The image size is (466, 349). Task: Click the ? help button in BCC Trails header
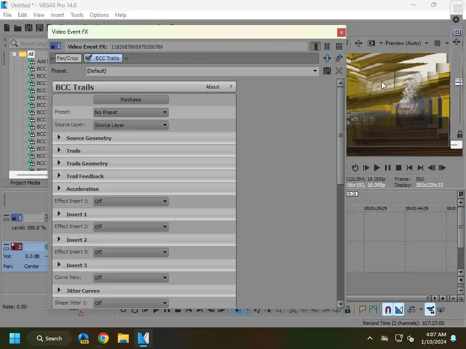231,87
